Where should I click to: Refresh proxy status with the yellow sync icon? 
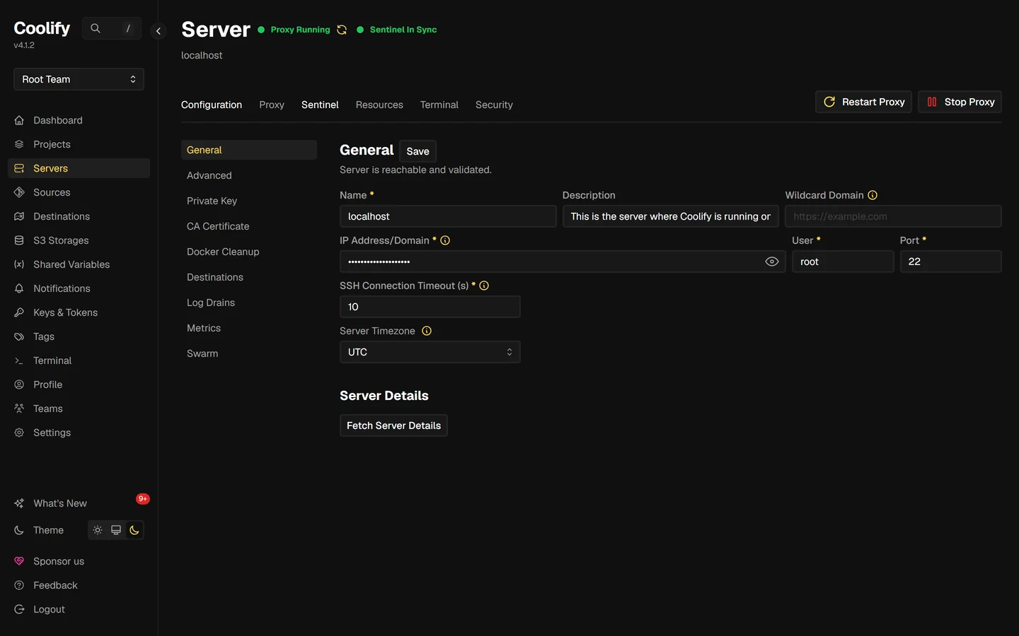click(x=342, y=30)
